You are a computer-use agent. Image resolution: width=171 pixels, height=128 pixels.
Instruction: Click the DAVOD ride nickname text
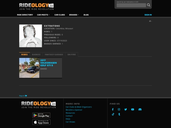pyautogui.click(x=43, y=69)
